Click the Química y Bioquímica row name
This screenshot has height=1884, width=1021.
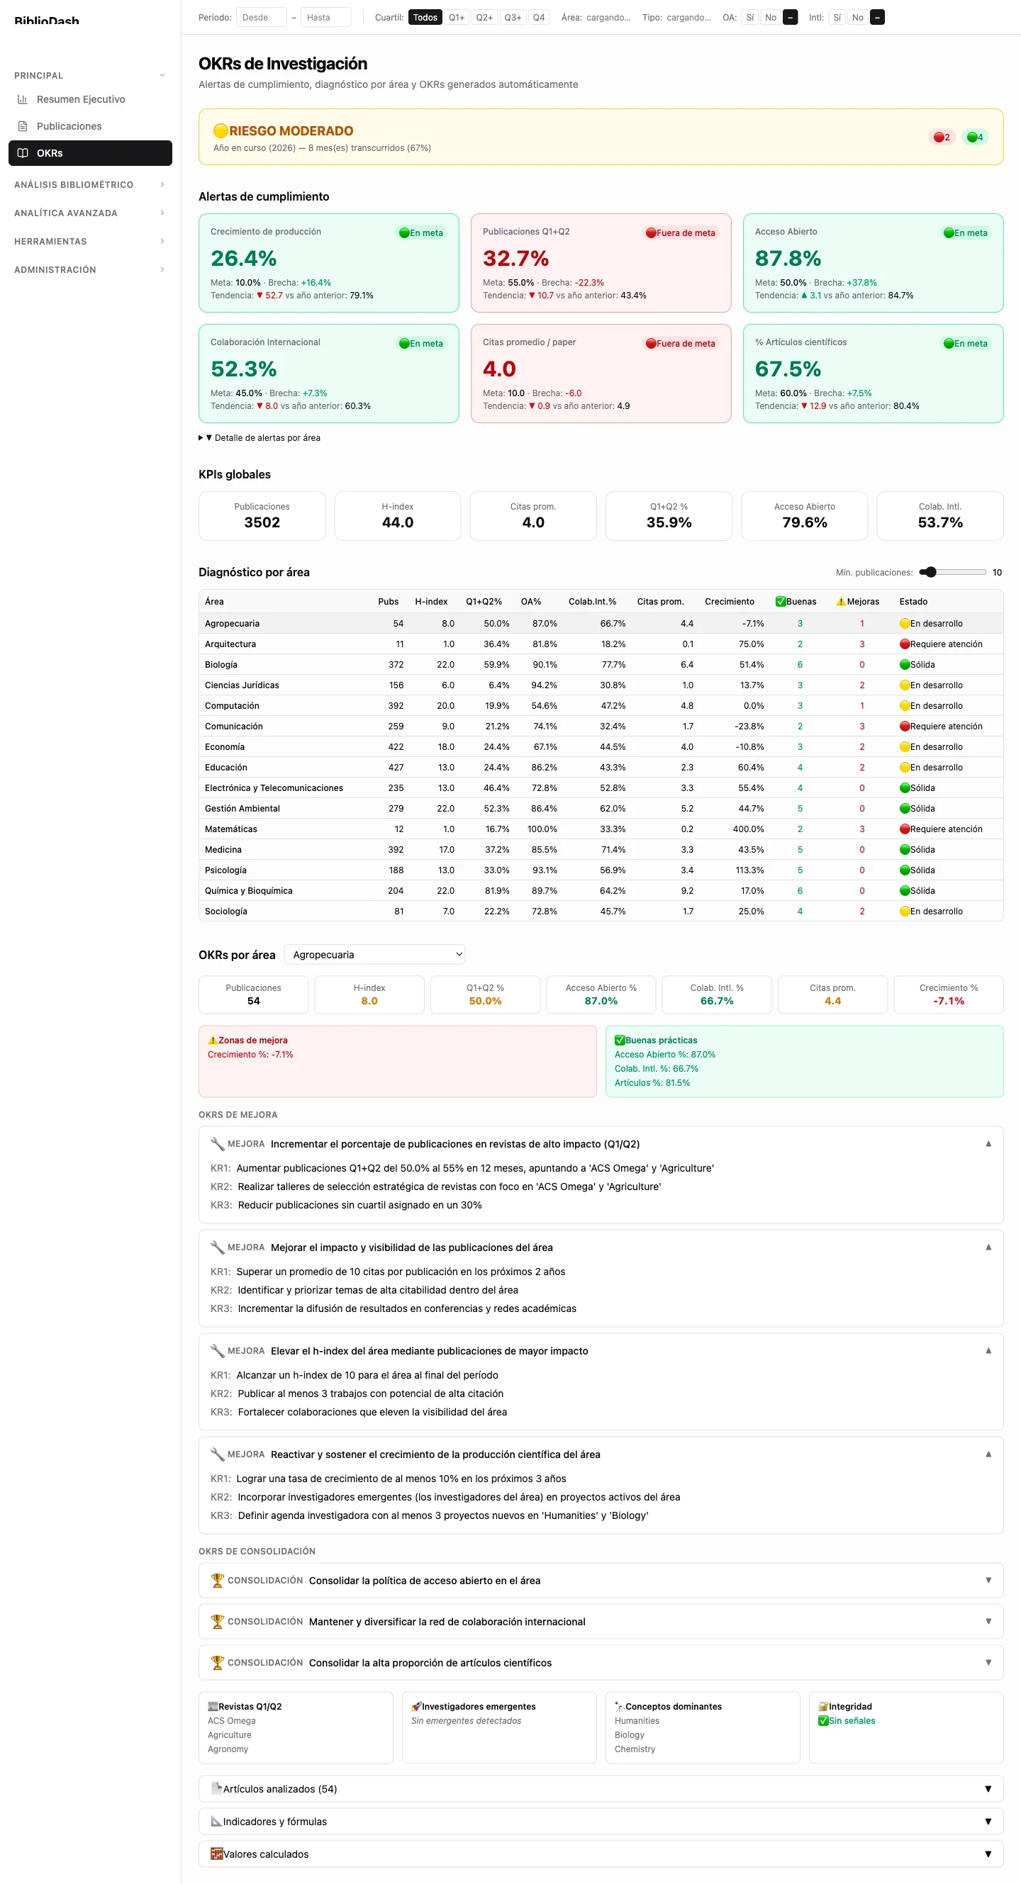(249, 891)
